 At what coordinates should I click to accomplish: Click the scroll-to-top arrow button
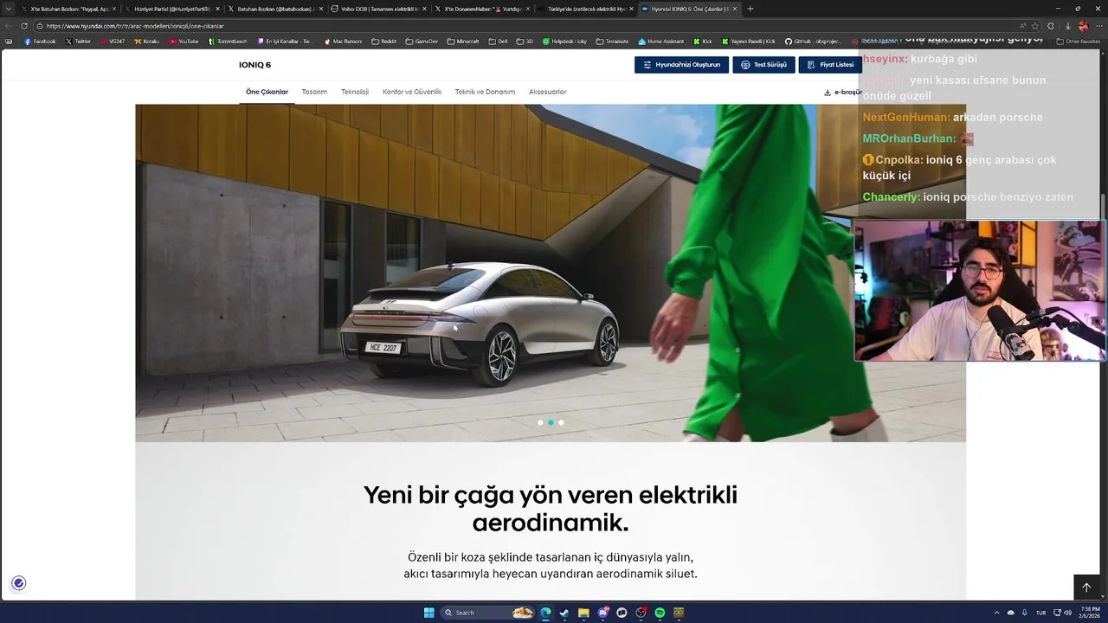pos(1086,588)
